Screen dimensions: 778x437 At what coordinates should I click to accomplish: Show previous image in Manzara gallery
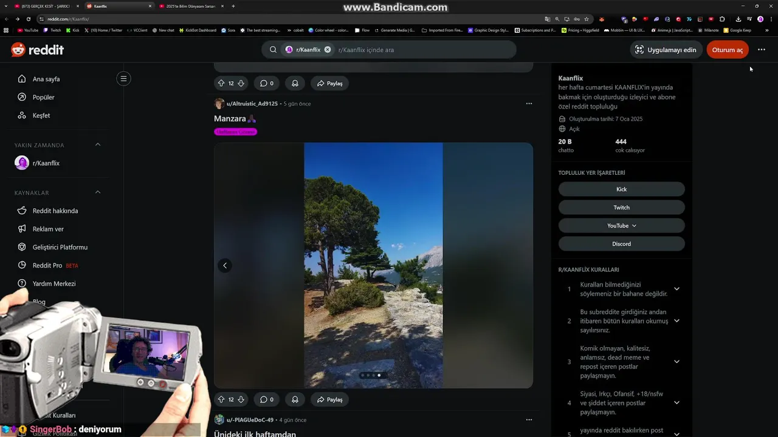[225, 265]
